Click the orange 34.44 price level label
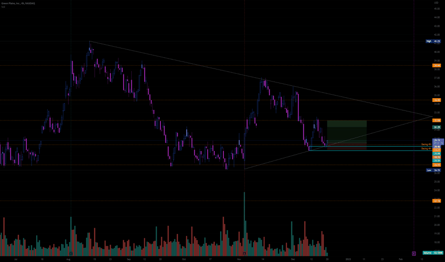The height and width of the screenshot is (262, 445). tap(436, 100)
